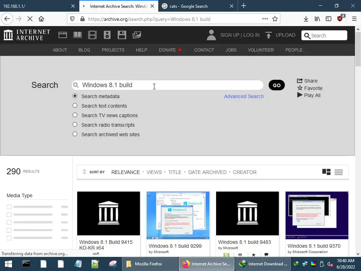The width and height of the screenshot is (361, 271).
Task: Open the Images icon in header
Action: point(137,35)
